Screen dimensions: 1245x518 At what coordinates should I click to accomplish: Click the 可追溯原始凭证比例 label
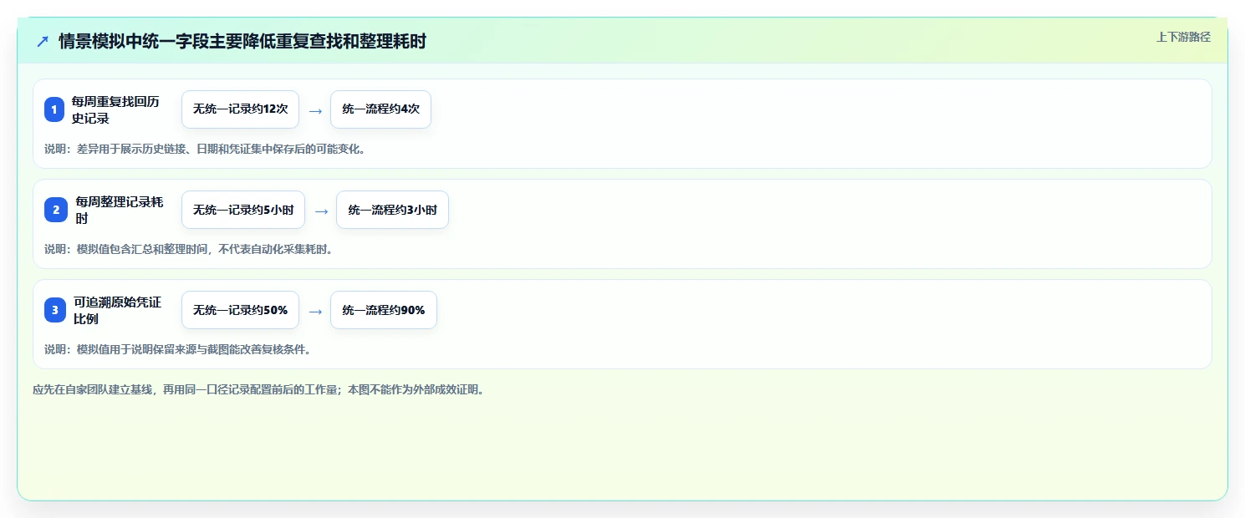(x=117, y=310)
